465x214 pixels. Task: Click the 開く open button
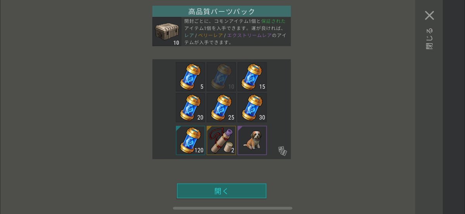tap(221, 191)
